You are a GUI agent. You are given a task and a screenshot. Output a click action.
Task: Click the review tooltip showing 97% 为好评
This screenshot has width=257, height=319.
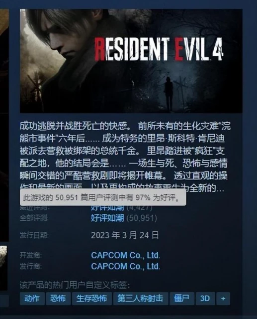[x=103, y=197]
